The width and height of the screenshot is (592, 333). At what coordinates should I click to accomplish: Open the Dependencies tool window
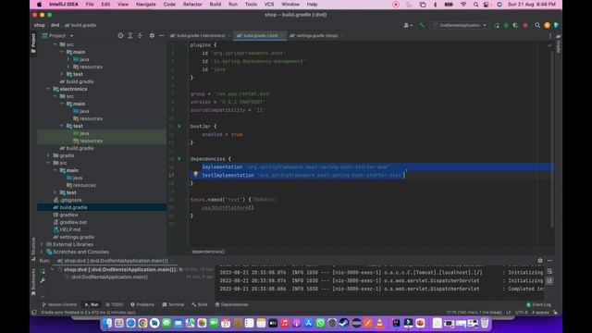coord(232,304)
